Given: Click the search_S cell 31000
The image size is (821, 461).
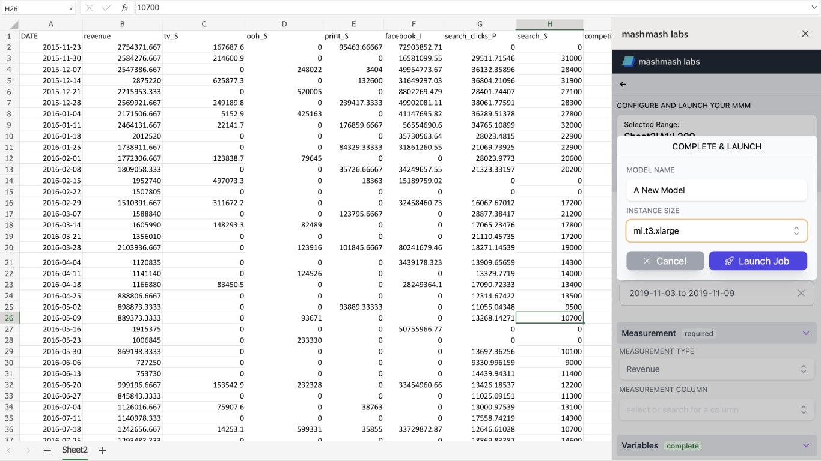Looking at the screenshot, I should 549,58.
